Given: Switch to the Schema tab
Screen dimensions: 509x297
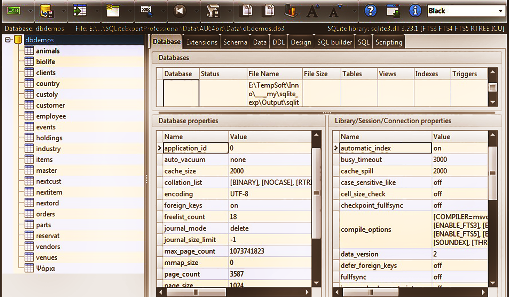Looking at the screenshot, I should point(235,42).
